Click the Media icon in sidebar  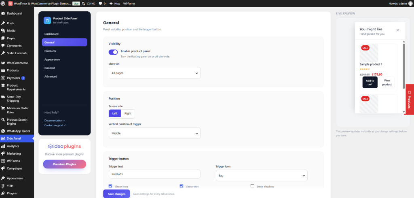(3, 31)
